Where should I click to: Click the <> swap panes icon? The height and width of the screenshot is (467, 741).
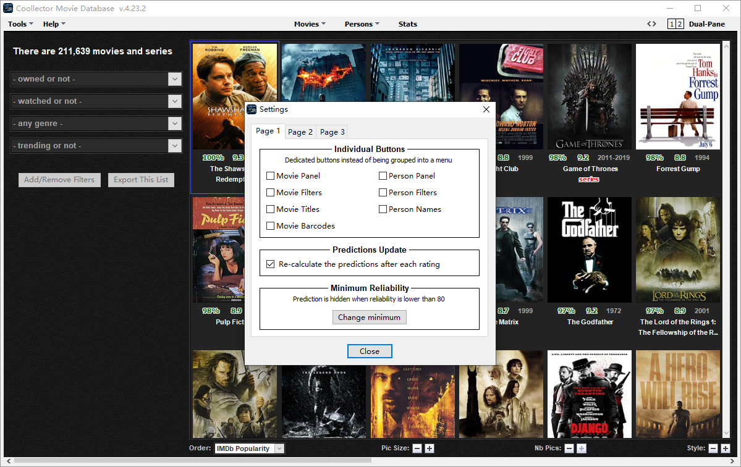651,24
